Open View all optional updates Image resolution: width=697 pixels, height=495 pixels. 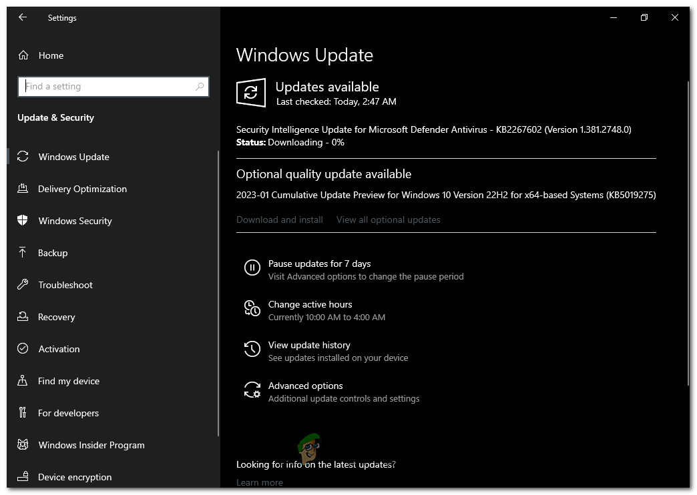click(x=388, y=219)
